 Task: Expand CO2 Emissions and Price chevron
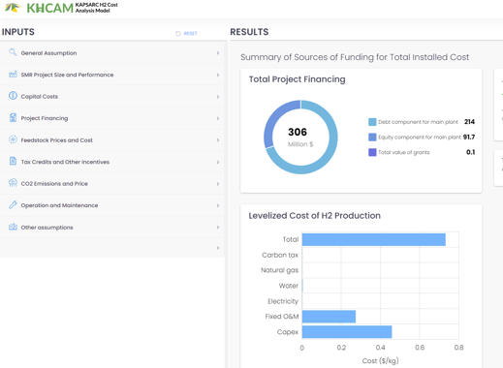pos(218,184)
